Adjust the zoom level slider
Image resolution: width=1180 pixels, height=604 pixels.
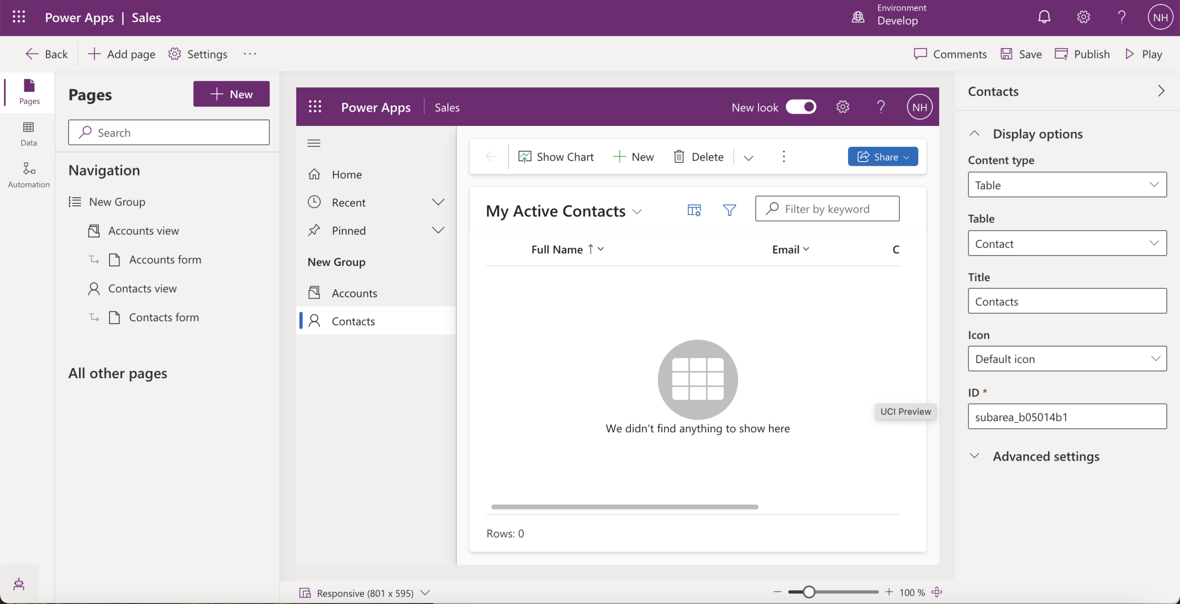[x=809, y=592]
